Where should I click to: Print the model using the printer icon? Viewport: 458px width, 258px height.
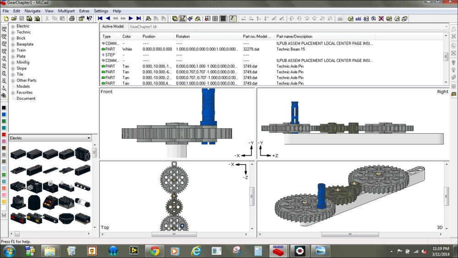[71, 19]
